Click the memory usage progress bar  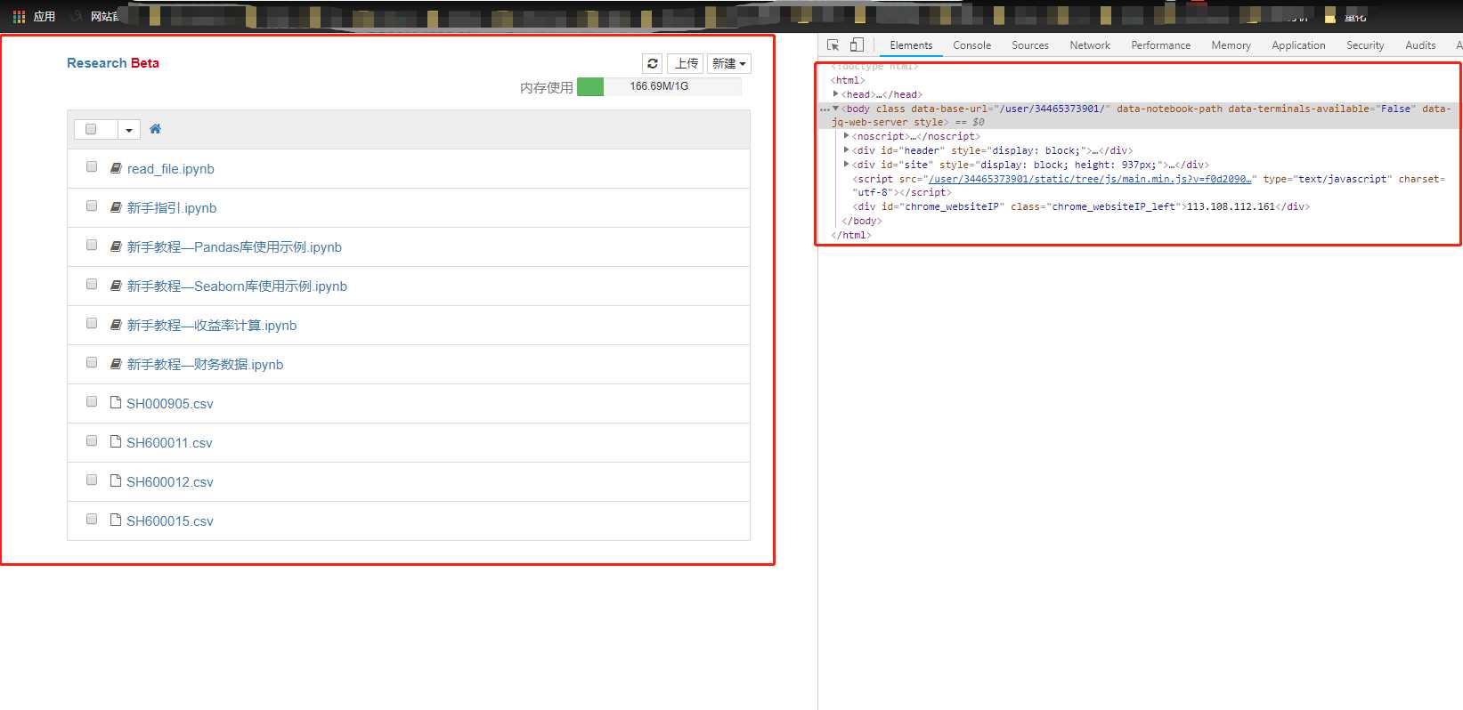coord(659,86)
